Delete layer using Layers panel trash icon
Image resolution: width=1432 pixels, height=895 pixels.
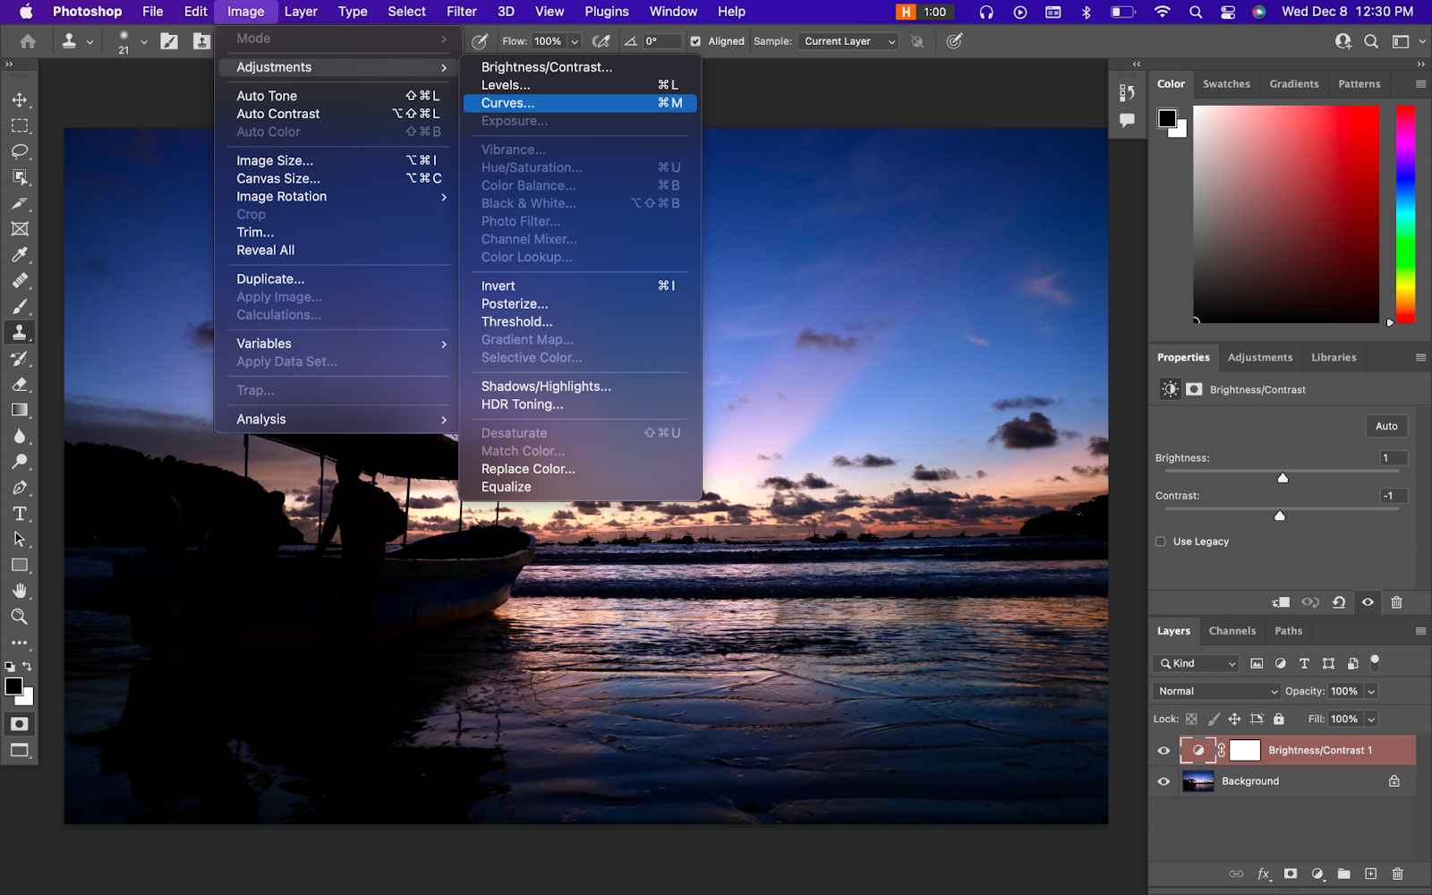coord(1397,874)
